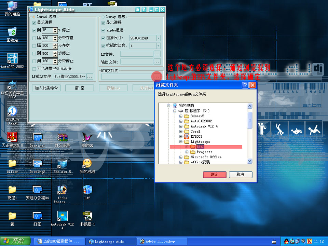The height and width of the screenshot is (246, 328).
Task: Switch to Adobe Photoshop taskbar item
Action: (x=162, y=242)
